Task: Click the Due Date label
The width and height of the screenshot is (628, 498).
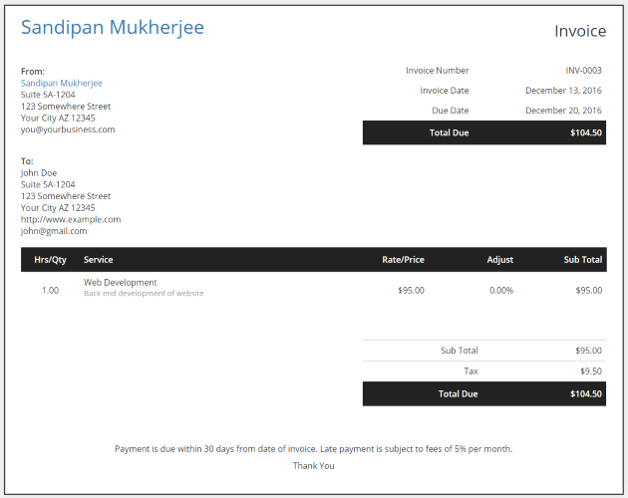Action: 451,111
